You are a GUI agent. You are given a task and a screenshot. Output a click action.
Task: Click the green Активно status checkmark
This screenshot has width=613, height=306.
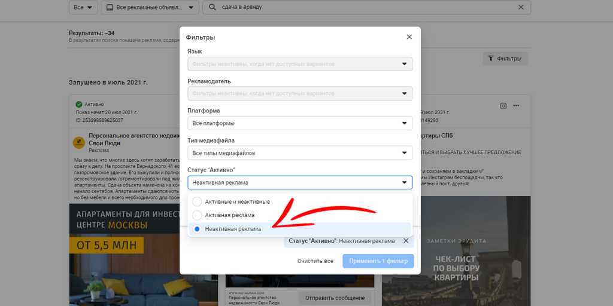coord(78,104)
